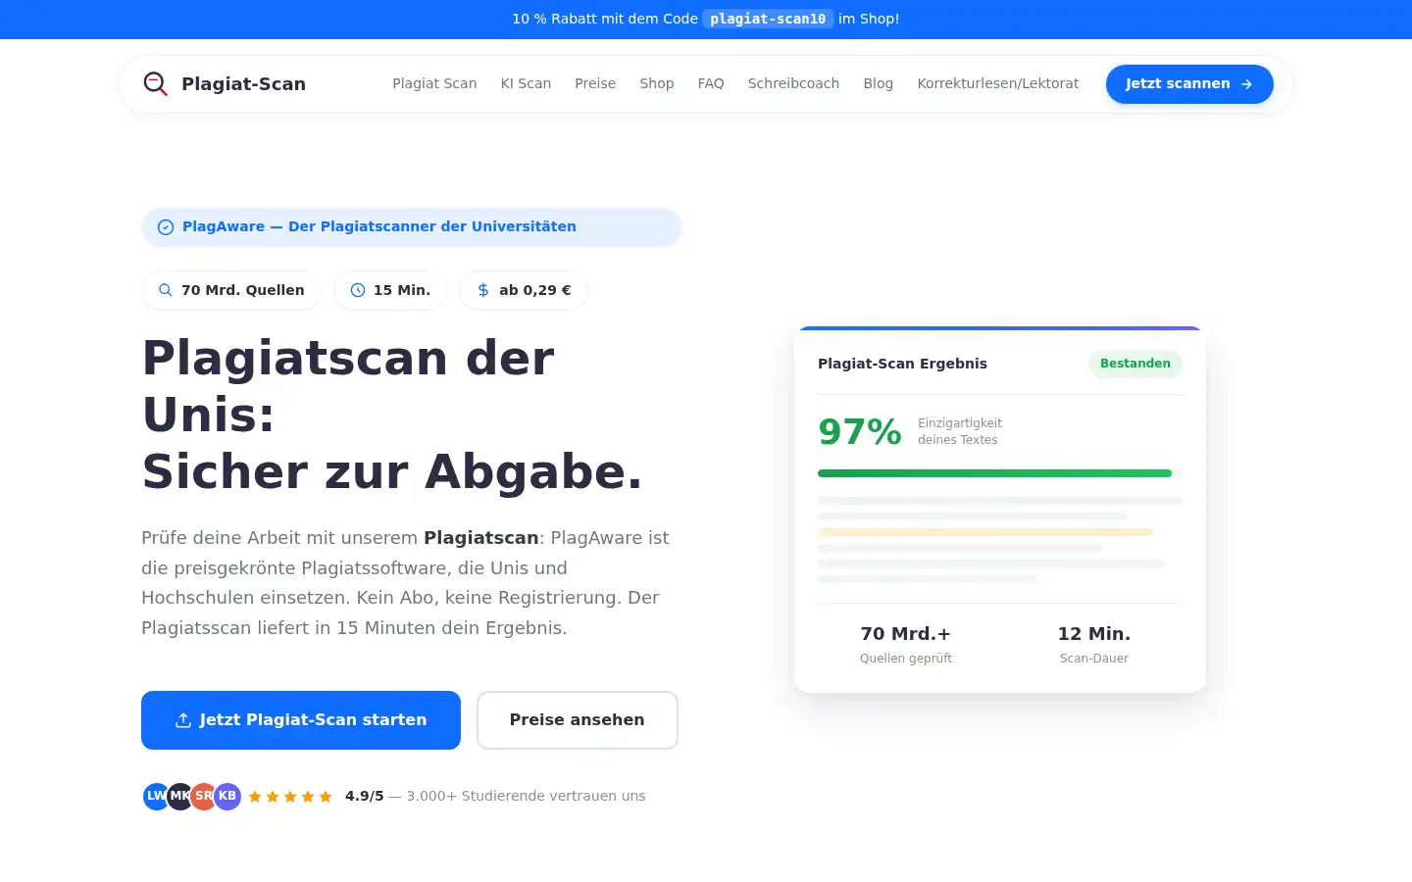Click the dollar icon in price chip

pyautogui.click(x=483, y=290)
